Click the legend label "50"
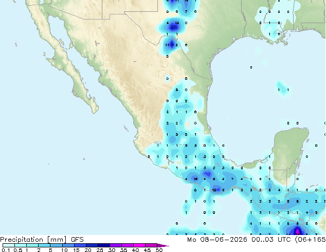 159,250
